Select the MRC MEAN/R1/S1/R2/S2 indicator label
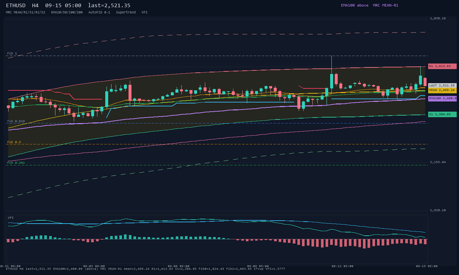The height and width of the screenshot is (275, 459). tap(26, 12)
